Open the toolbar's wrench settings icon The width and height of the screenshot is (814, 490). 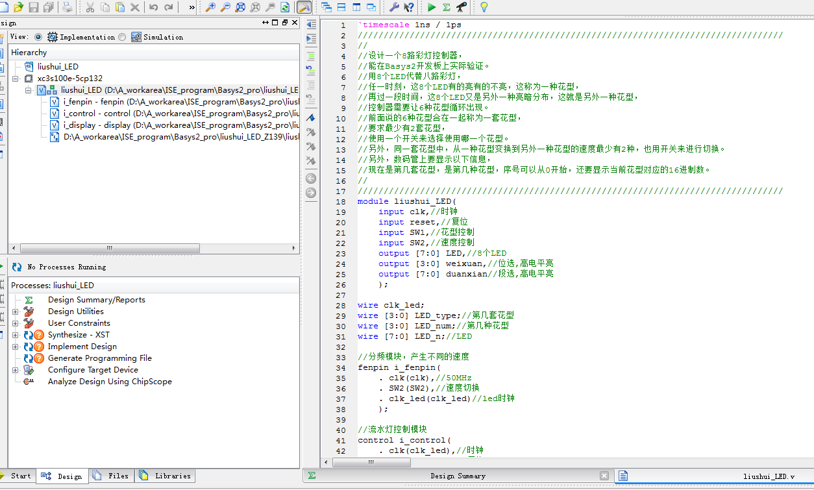[x=394, y=7]
